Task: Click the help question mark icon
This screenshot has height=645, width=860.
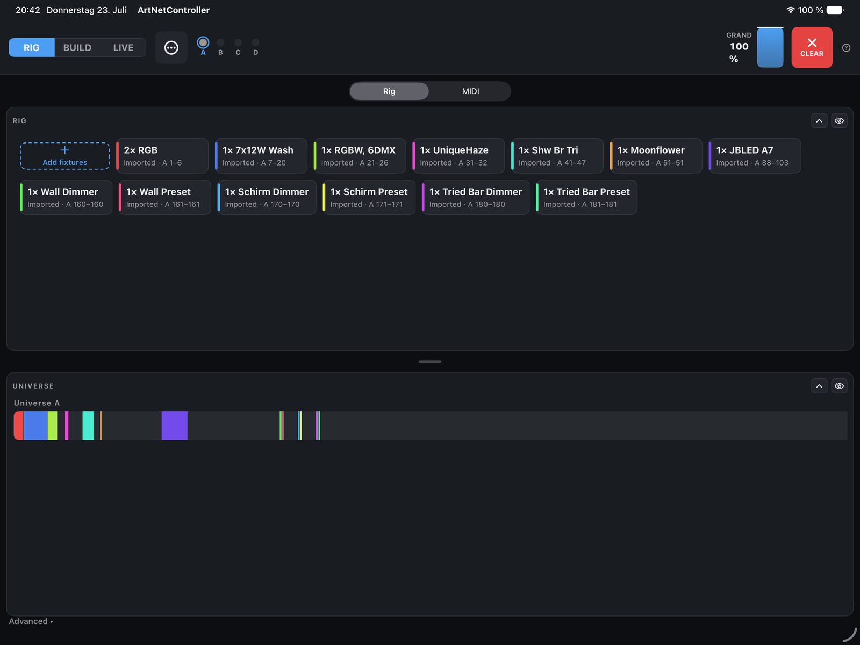Action: click(x=846, y=48)
